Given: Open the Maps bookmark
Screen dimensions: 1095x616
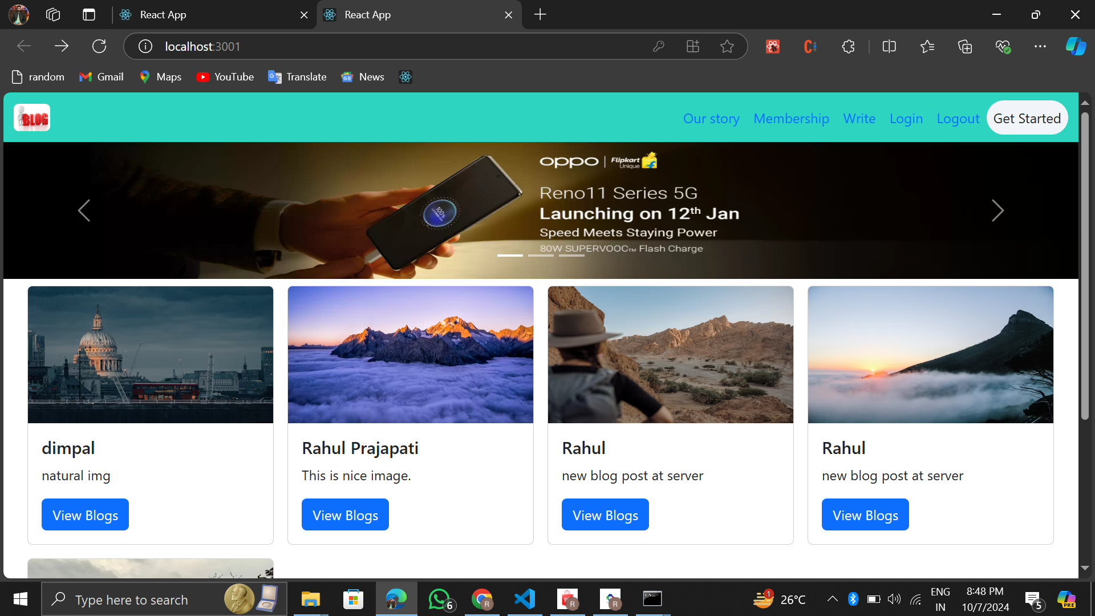Looking at the screenshot, I should click(160, 77).
